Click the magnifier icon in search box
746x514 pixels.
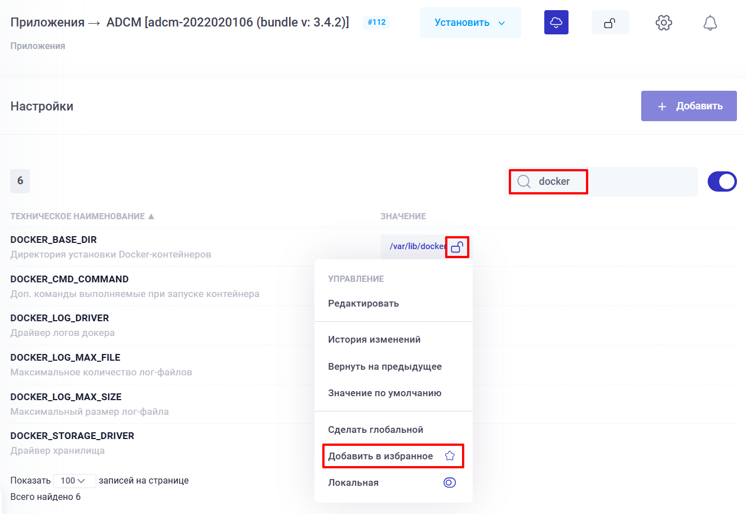coord(524,181)
